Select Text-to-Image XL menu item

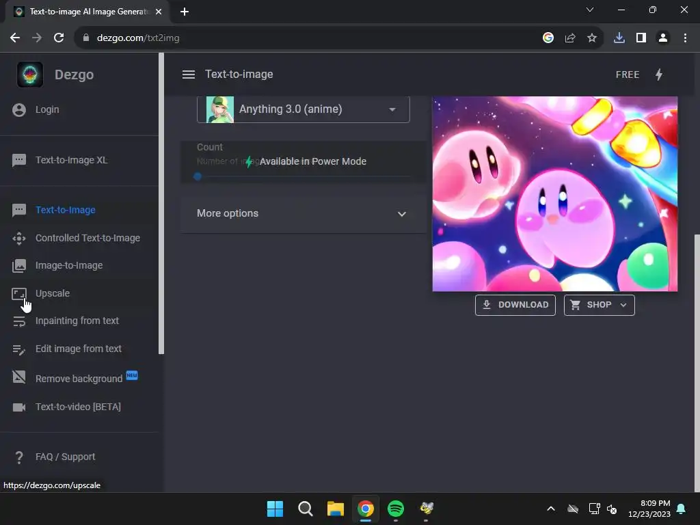(71, 160)
